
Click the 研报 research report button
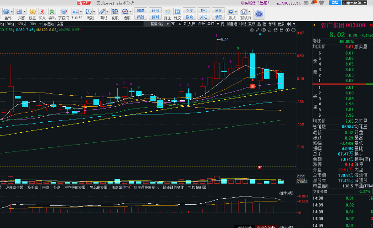coord(155,10)
